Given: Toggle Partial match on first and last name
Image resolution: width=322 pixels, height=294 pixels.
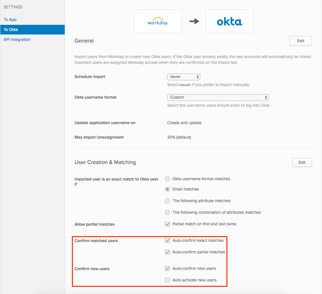Looking at the screenshot, I should click(x=167, y=224).
